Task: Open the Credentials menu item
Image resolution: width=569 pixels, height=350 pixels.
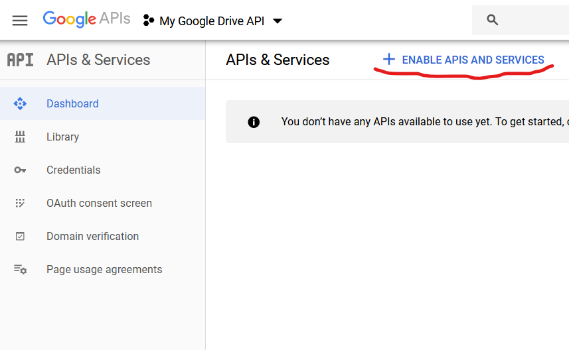Action: [x=73, y=170]
